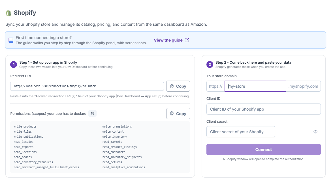335x194 pixels.
Task: Click the Redirect URL label
Action: [21, 76]
